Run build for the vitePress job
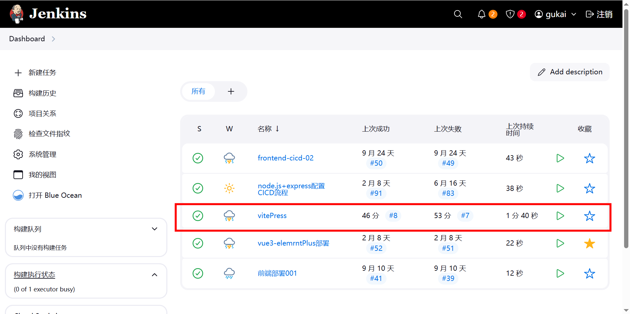The image size is (630, 314). (x=560, y=216)
